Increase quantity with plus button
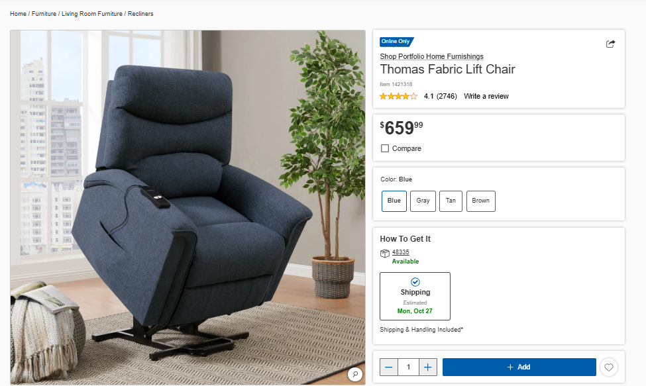The height and width of the screenshot is (386, 646). pyautogui.click(x=427, y=367)
